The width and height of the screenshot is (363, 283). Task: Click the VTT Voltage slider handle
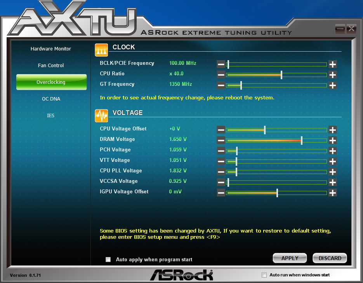pos(236,161)
